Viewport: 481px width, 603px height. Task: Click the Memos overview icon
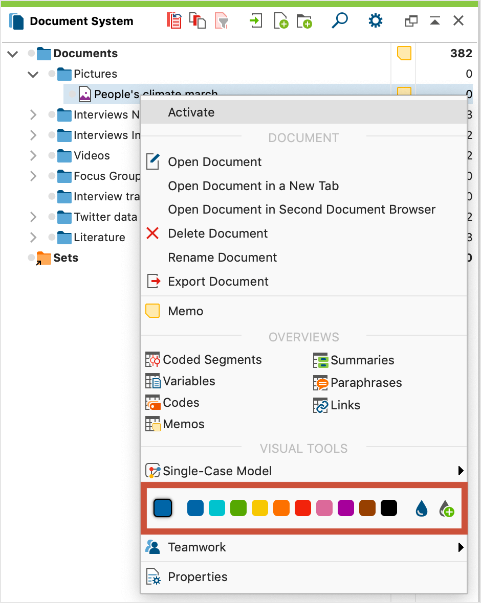click(x=152, y=424)
